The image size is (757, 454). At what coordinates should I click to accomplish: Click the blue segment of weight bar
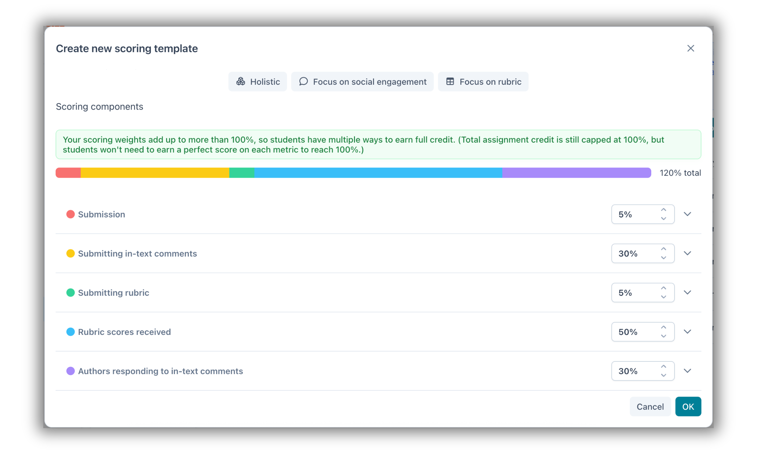tap(378, 173)
